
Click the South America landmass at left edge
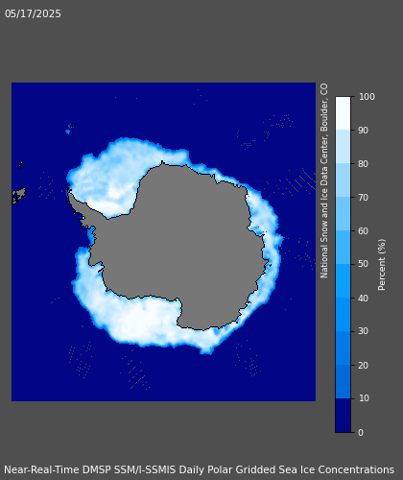[x=18, y=195]
